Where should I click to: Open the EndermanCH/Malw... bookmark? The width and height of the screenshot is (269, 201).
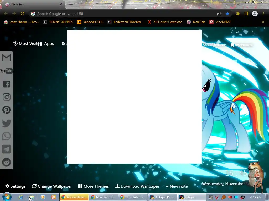pos(125,22)
